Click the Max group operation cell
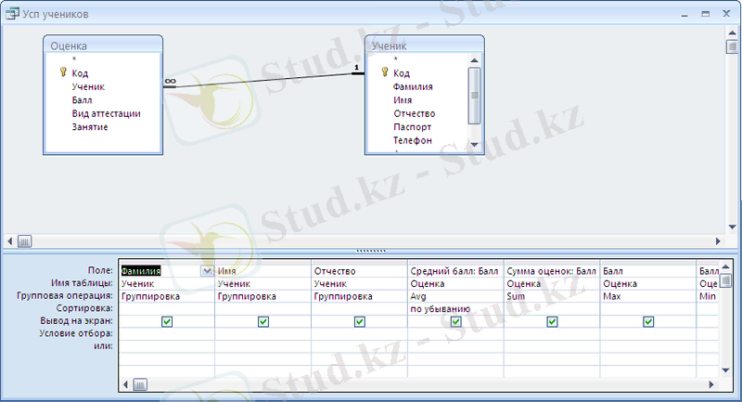Image resolution: width=742 pixels, height=402 pixels. (x=647, y=296)
